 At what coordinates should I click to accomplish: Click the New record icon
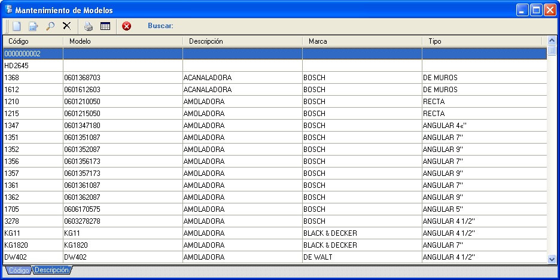click(17, 26)
